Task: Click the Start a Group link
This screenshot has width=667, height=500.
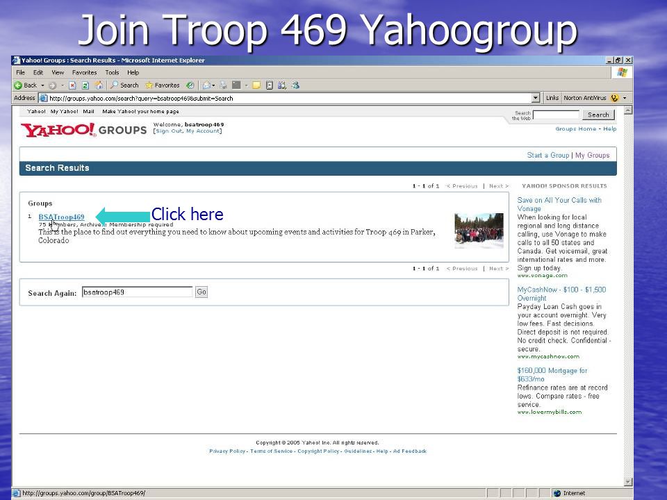Action: pos(548,155)
